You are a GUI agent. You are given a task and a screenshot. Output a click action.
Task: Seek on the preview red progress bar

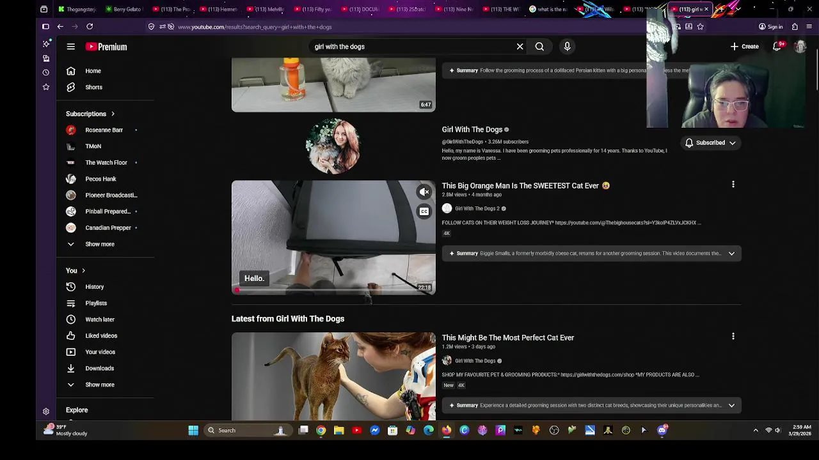pyautogui.click(x=333, y=291)
